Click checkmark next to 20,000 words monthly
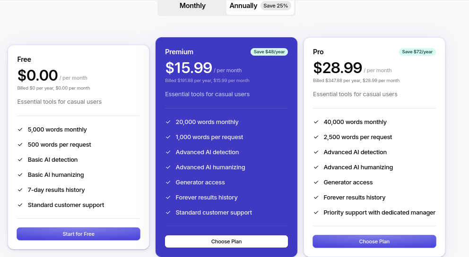Screen dimensions: 469x257 (x=168, y=122)
